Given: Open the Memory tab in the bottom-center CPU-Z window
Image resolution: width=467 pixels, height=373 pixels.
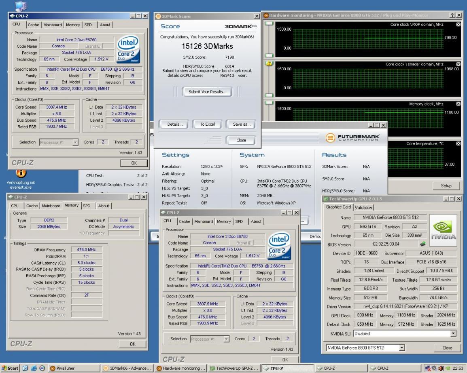Looking at the screenshot, I should tap(224, 221).
